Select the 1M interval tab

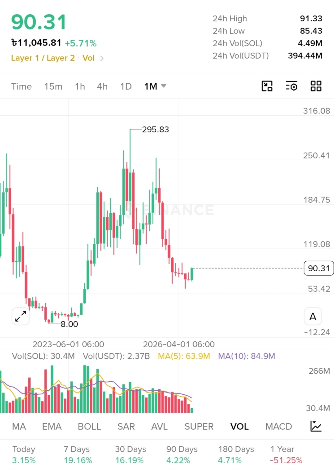pos(151,86)
